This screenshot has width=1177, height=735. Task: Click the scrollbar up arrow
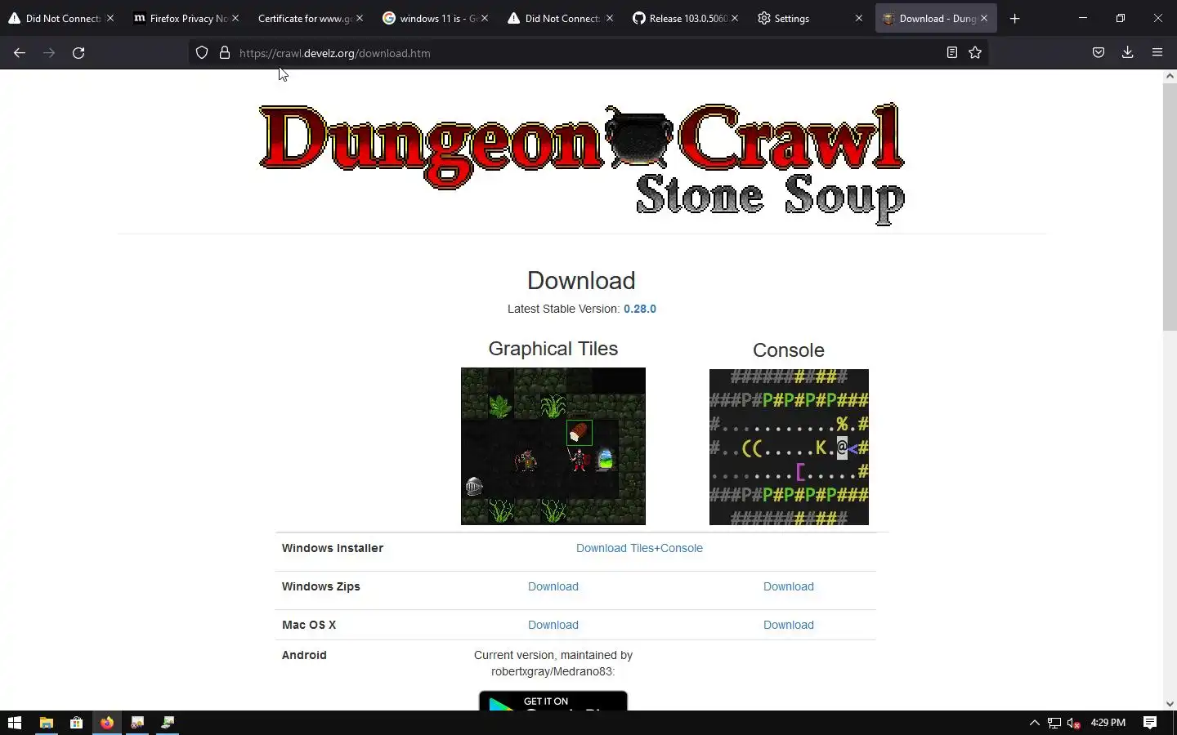click(1170, 76)
